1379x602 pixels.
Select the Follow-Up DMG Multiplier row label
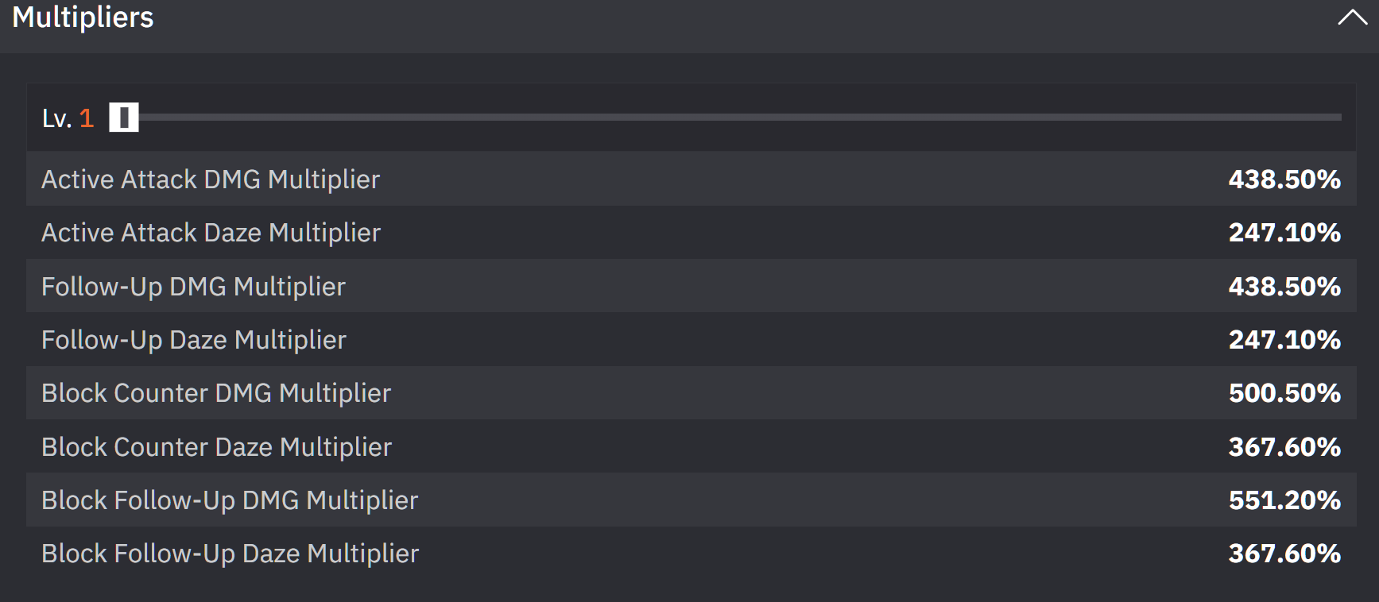193,287
